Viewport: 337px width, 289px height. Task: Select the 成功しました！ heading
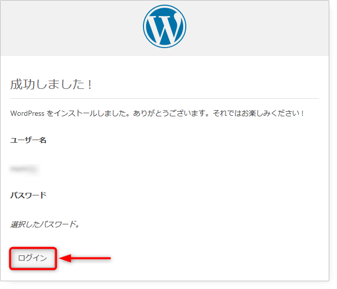pyautogui.click(x=51, y=84)
